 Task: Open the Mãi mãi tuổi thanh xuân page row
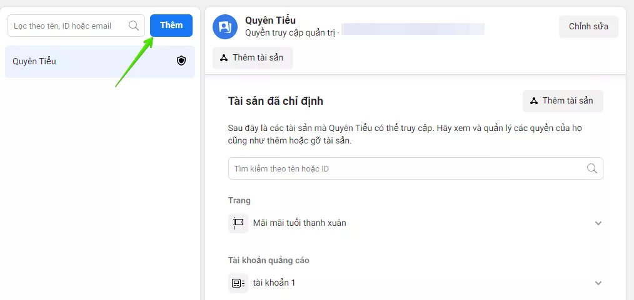[299, 223]
